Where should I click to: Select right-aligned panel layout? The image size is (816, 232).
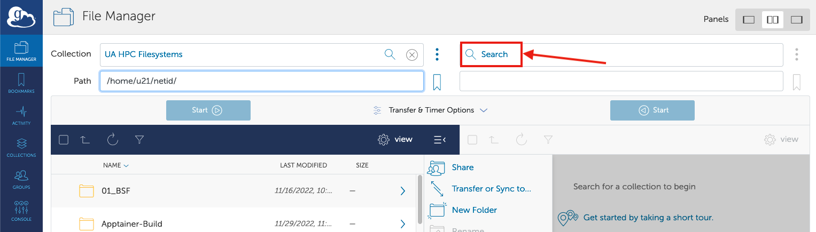(797, 20)
